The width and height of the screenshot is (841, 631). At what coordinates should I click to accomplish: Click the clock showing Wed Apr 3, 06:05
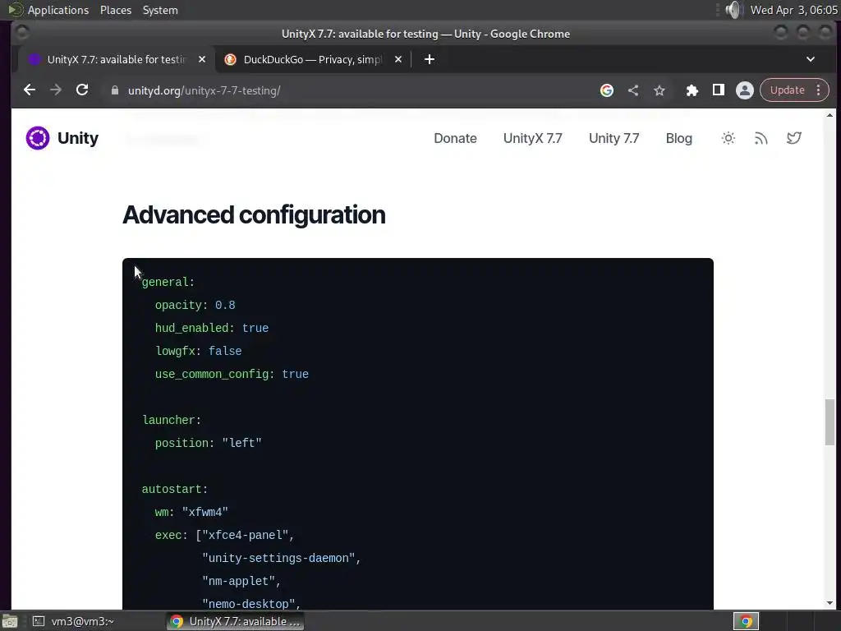(x=793, y=10)
